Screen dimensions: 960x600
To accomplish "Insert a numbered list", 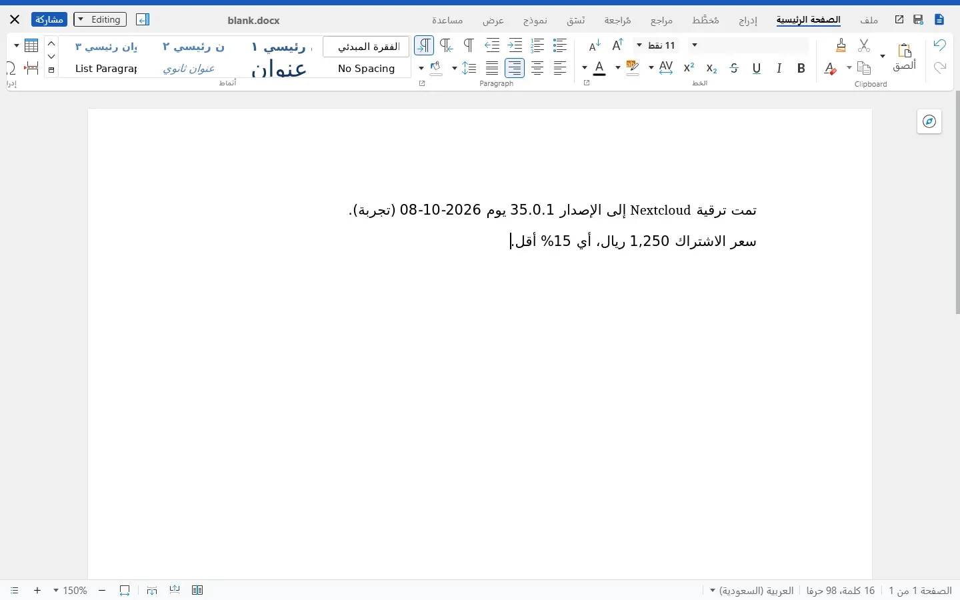I will click(x=537, y=45).
